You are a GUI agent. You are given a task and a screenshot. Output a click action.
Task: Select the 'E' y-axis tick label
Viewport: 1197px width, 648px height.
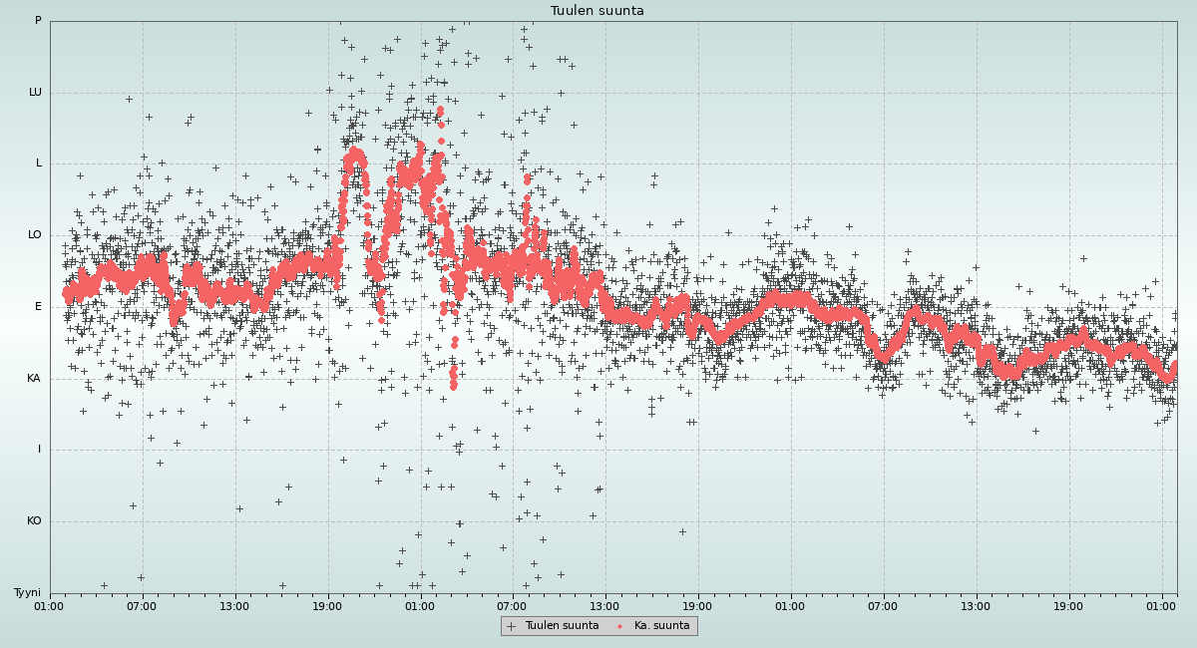point(39,307)
